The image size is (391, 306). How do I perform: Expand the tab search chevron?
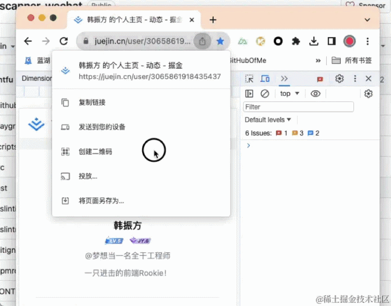point(367,19)
